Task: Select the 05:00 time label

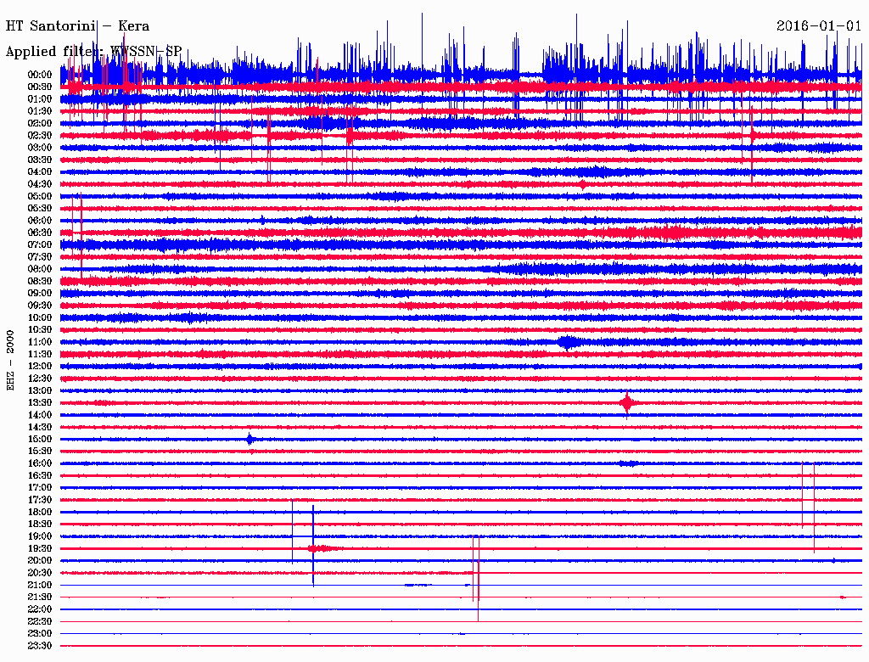Action: (x=40, y=196)
